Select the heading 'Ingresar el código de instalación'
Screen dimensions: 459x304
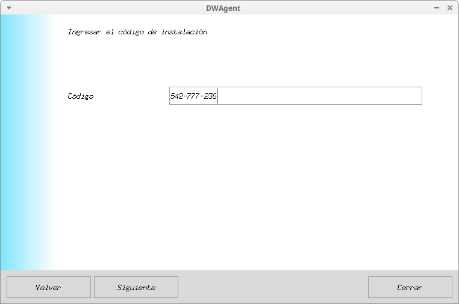[137, 32]
